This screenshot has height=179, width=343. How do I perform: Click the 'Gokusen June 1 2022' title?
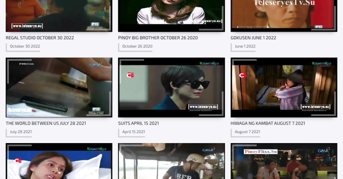(x=253, y=38)
